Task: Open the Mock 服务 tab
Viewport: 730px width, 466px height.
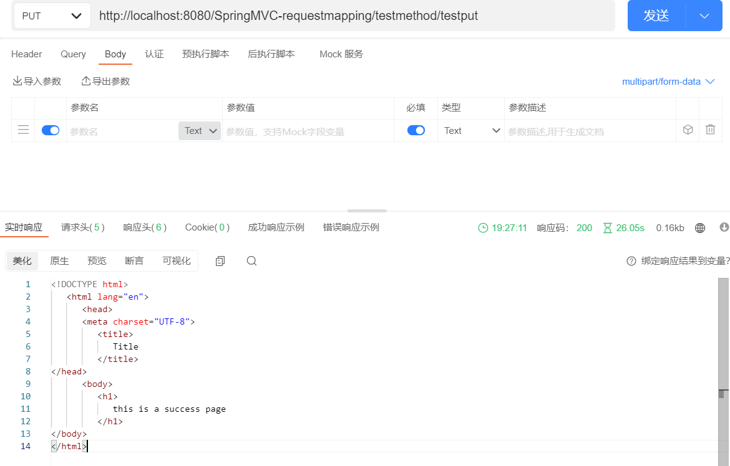Action: click(341, 54)
